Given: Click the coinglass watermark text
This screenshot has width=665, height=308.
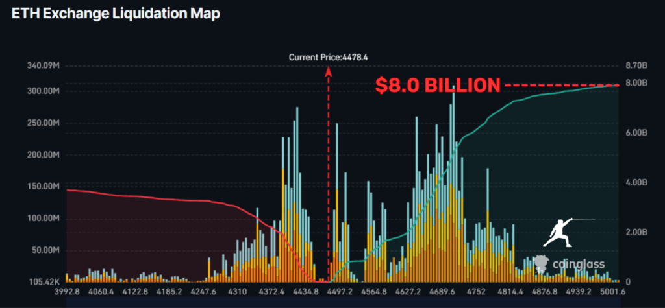Looking at the screenshot, I should [x=579, y=264].
